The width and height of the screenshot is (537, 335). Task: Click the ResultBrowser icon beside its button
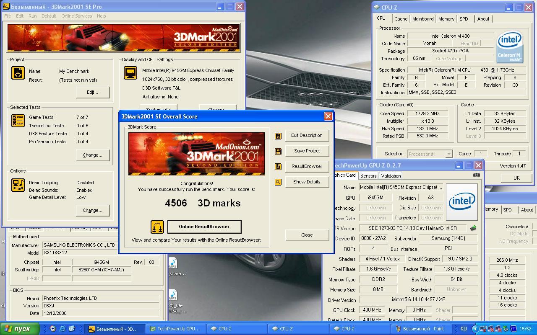[x=278, y=167]
